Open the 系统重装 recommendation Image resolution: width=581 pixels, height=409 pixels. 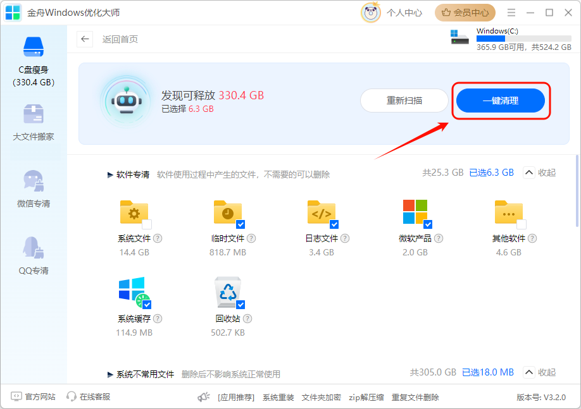click(x=278, y=397)
